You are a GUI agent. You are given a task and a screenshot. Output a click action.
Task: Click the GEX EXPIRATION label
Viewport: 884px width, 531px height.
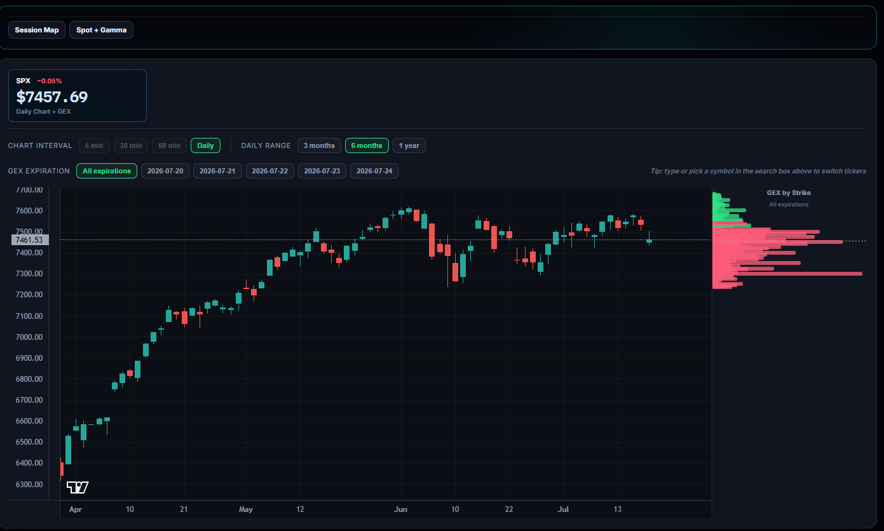coord(39,171)
